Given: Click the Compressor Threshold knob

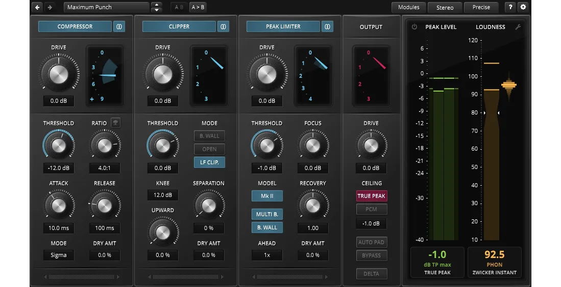Looking at the screenshot, I should pos(59,145).
